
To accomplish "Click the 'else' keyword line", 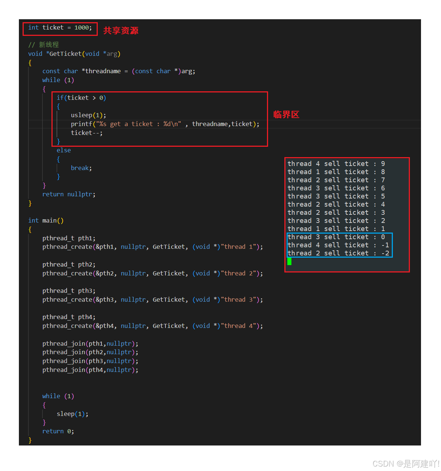I will pyautogui.click(x=64, y=150).
